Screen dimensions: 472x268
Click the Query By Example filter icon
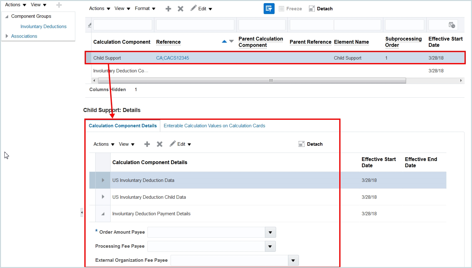pos(269,9)
